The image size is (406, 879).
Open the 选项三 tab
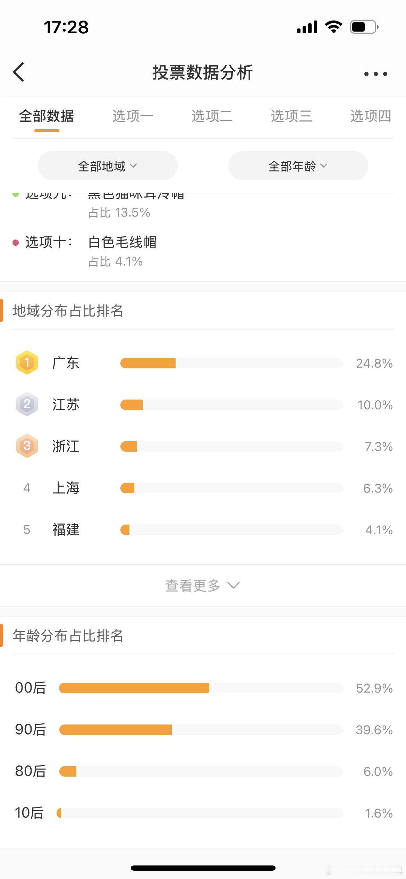291,116
